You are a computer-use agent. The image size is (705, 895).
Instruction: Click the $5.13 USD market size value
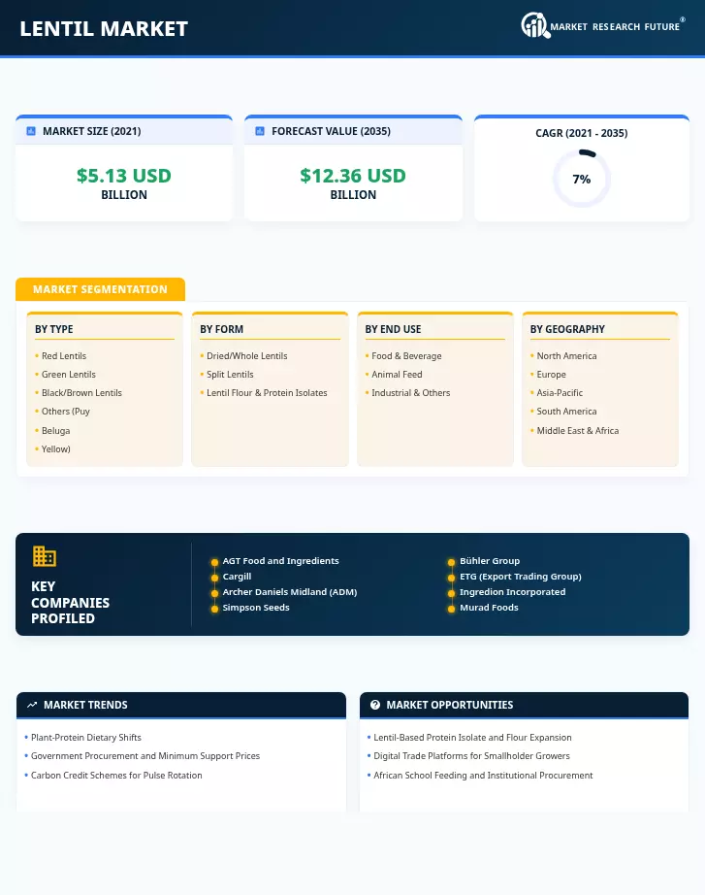tap(124, 176)
